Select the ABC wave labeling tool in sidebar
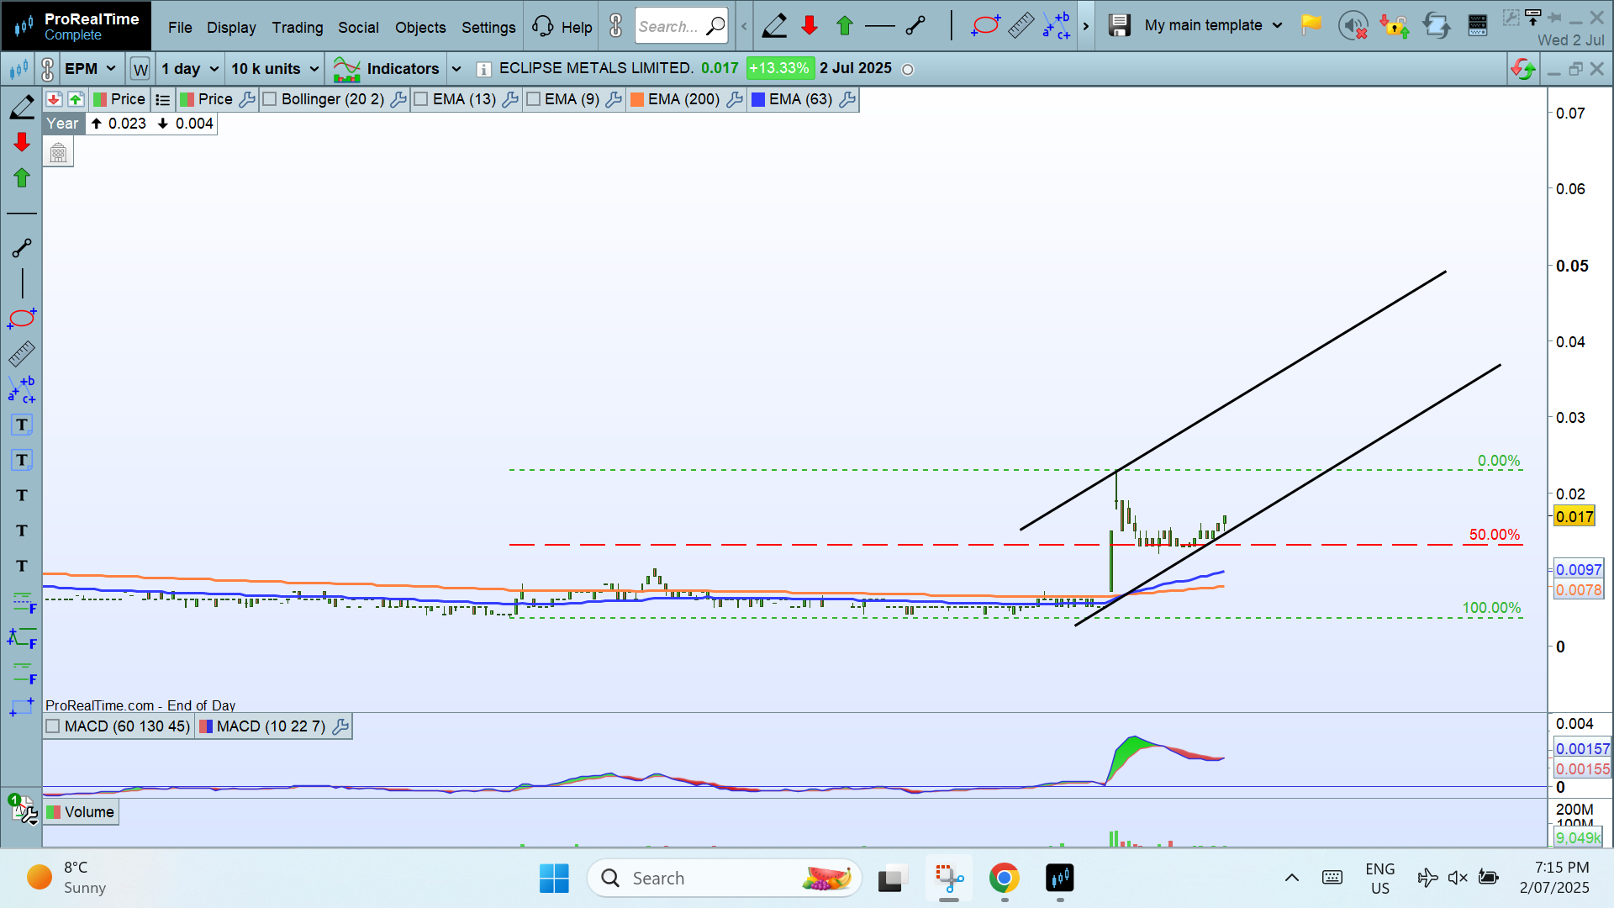Viewport: 1614px width, 908px height. [x=22, y=389]
